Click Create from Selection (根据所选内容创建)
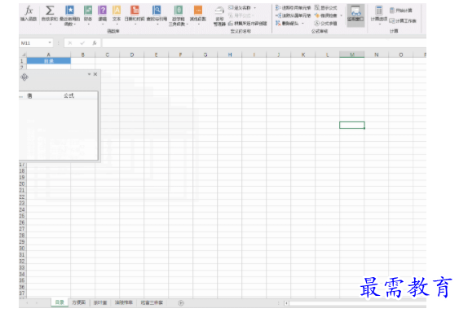This screenshot has width=459, height=313. click(x=248, y=23)
